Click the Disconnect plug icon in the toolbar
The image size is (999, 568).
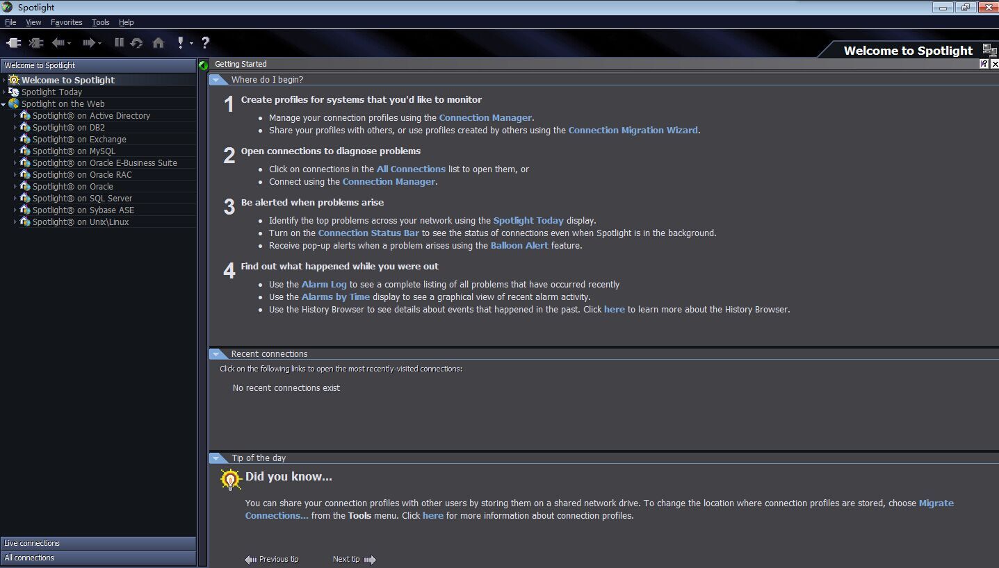(x=36, y=43)
